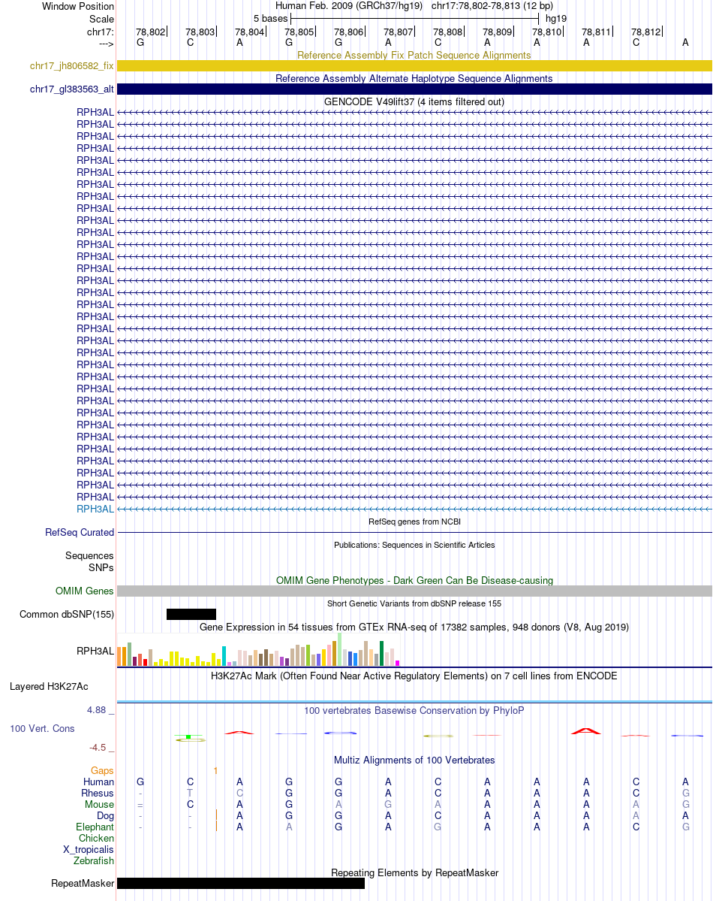Image resolution: width=713 pixels, height=901 pixels.
Task: Click the chr17_gl383563_alt track label
Action: (x=72, y=89)
